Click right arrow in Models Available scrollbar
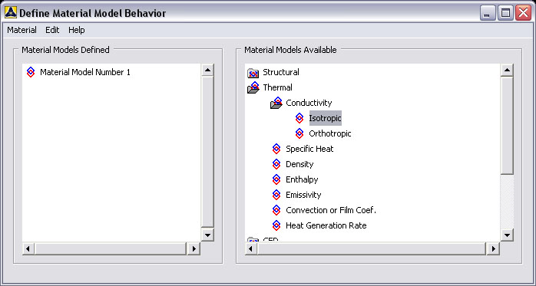536x286 pixels. click(493, 248)
